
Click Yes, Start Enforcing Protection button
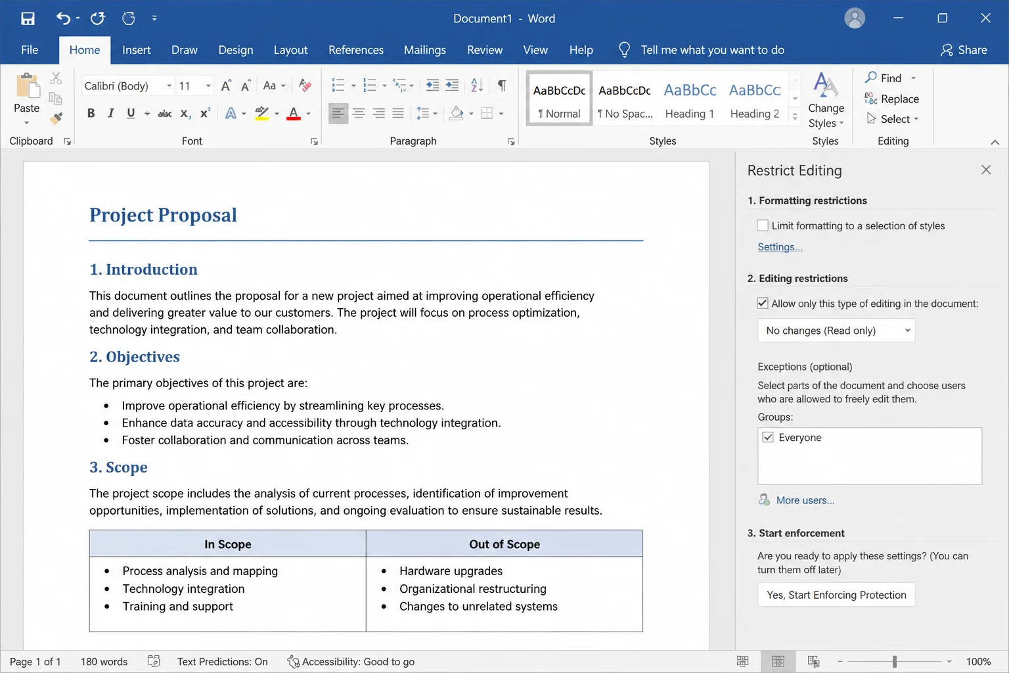tap(836, 595)
